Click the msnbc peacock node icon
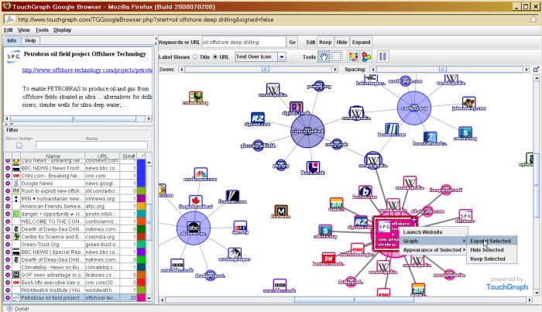Viewport: 542px width, 312px height. coord(201,173)
